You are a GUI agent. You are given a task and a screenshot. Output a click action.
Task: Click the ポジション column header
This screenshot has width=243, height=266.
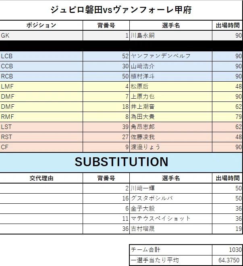point(41,25)
